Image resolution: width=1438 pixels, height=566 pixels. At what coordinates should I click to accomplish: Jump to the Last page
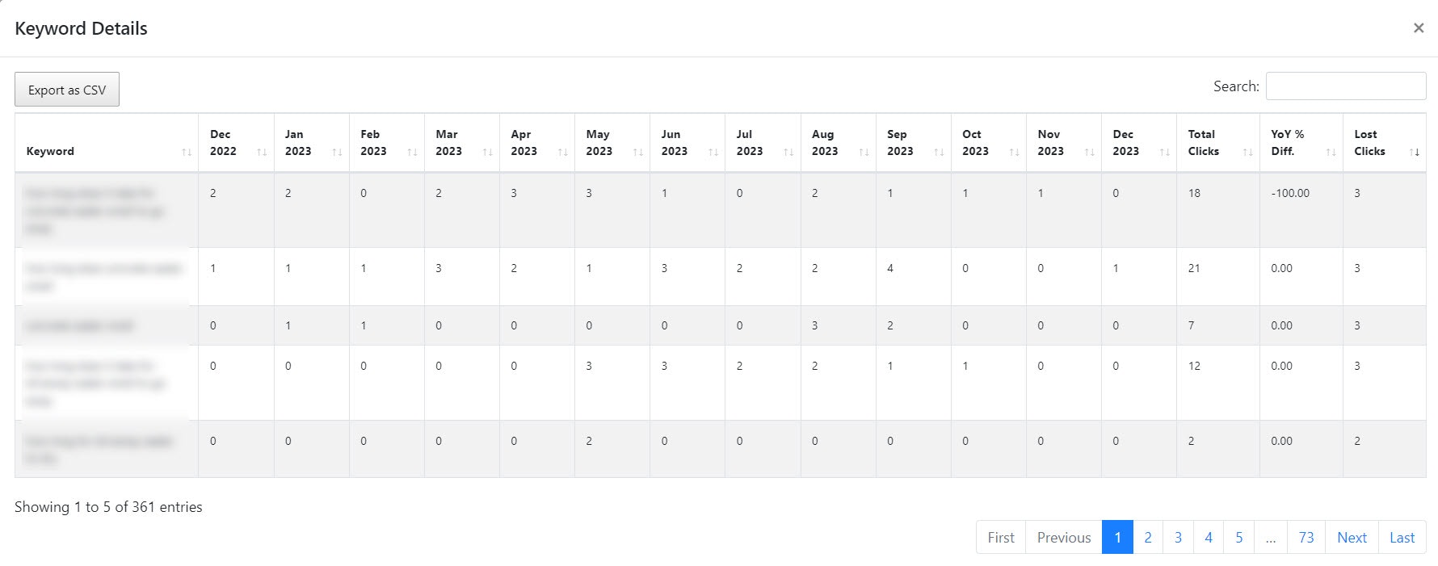pyautogui.click(x=1402, y=538)
